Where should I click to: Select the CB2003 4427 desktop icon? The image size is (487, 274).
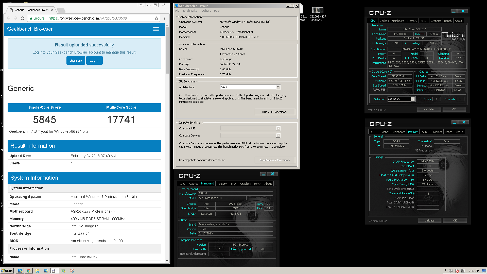318,14
